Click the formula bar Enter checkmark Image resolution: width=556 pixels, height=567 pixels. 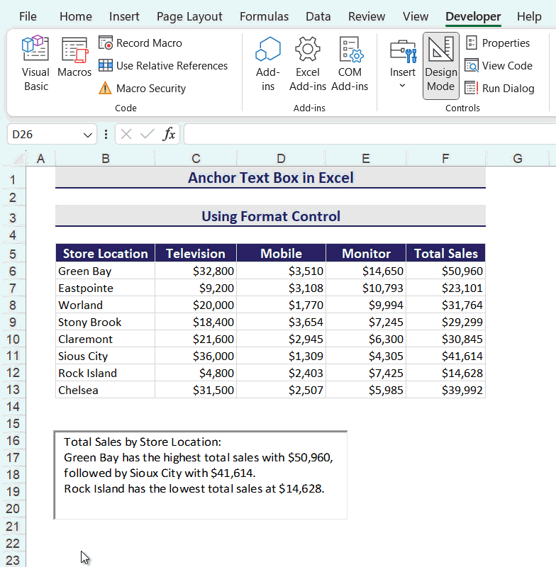pos(148,135)
